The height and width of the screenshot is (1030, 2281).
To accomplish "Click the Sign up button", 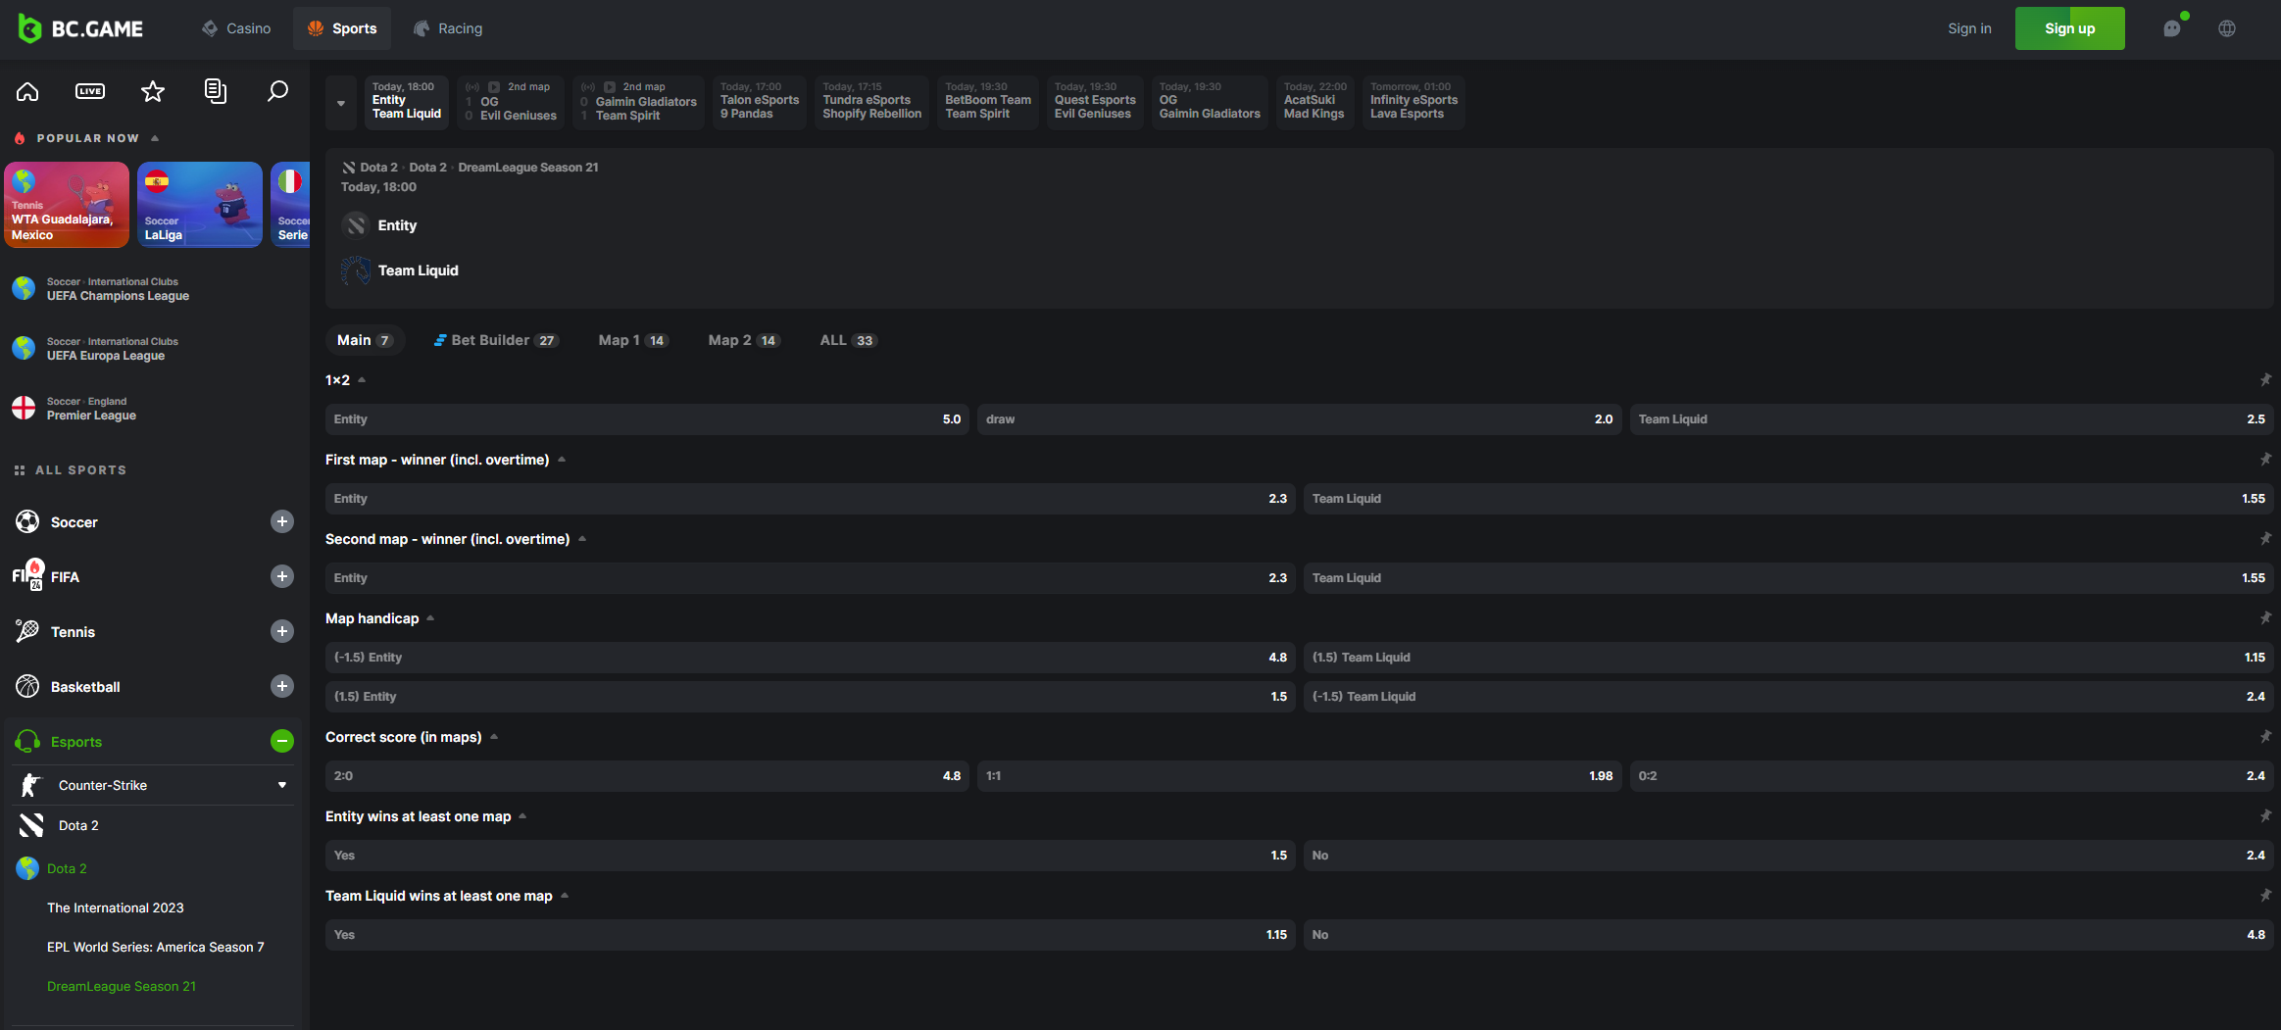I will tap(2069, 28).
